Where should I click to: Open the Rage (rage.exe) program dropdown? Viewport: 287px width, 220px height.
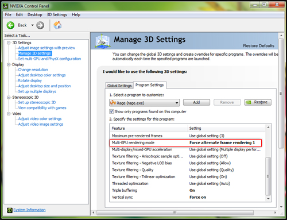[x=145, y=103]
